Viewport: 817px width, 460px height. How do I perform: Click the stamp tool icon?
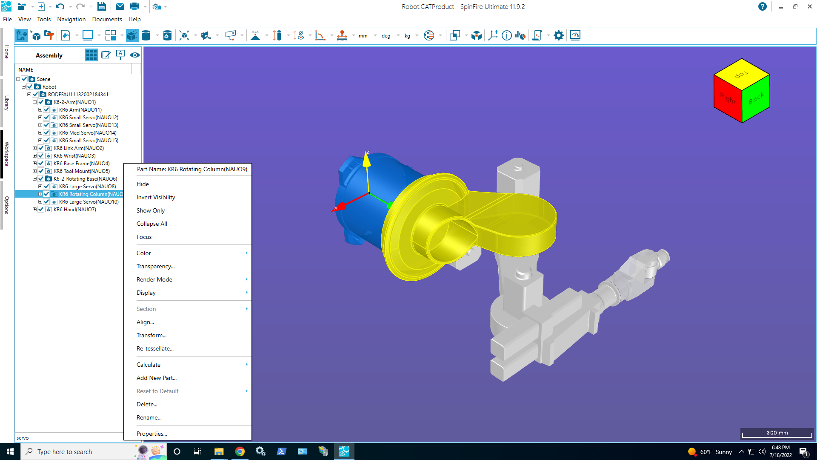click(342, 35)
